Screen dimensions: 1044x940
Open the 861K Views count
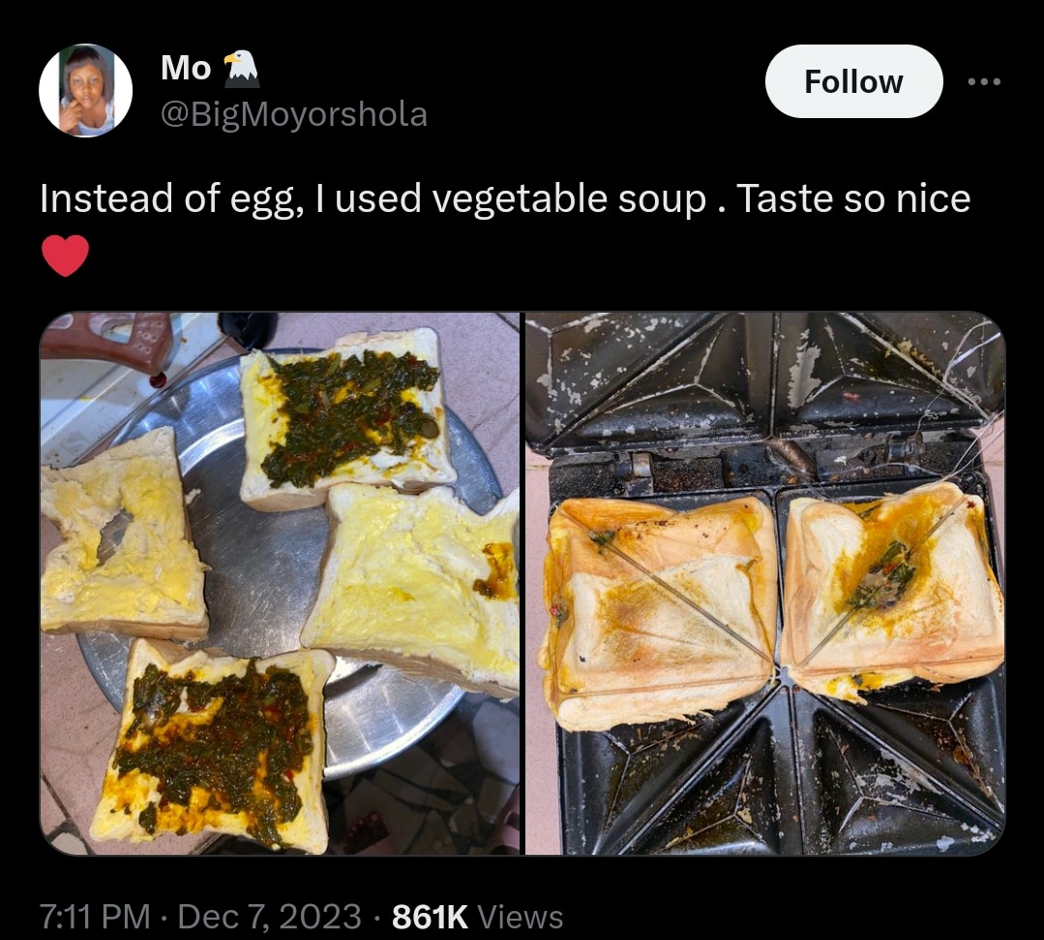[477, 916]
